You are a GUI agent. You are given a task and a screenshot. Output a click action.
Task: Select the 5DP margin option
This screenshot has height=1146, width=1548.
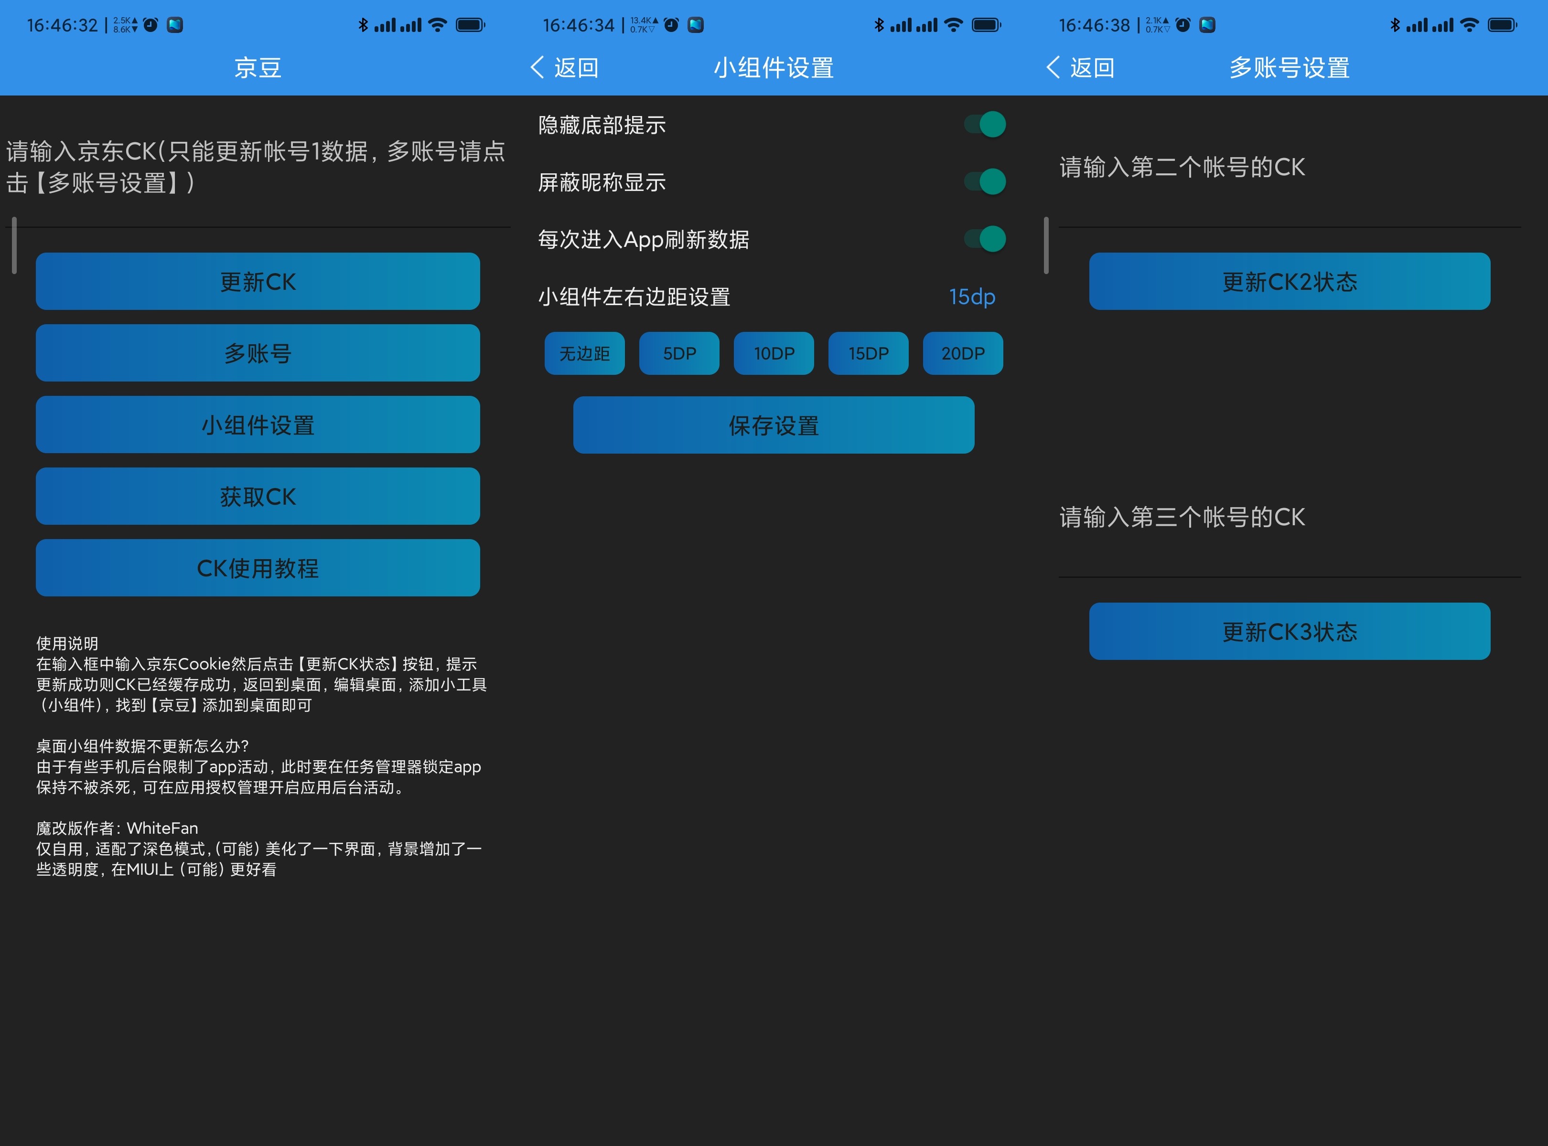(x=679, y=353)
